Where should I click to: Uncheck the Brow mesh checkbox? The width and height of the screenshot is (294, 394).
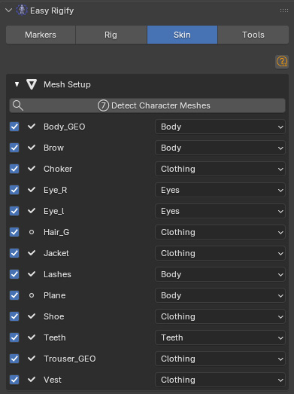coord(14,148)
